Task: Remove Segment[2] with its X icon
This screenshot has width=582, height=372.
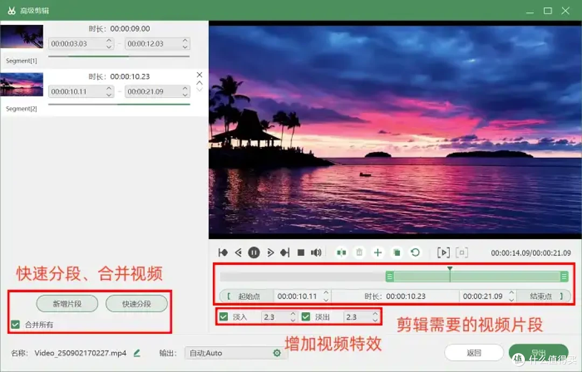Action: (199, 74)
